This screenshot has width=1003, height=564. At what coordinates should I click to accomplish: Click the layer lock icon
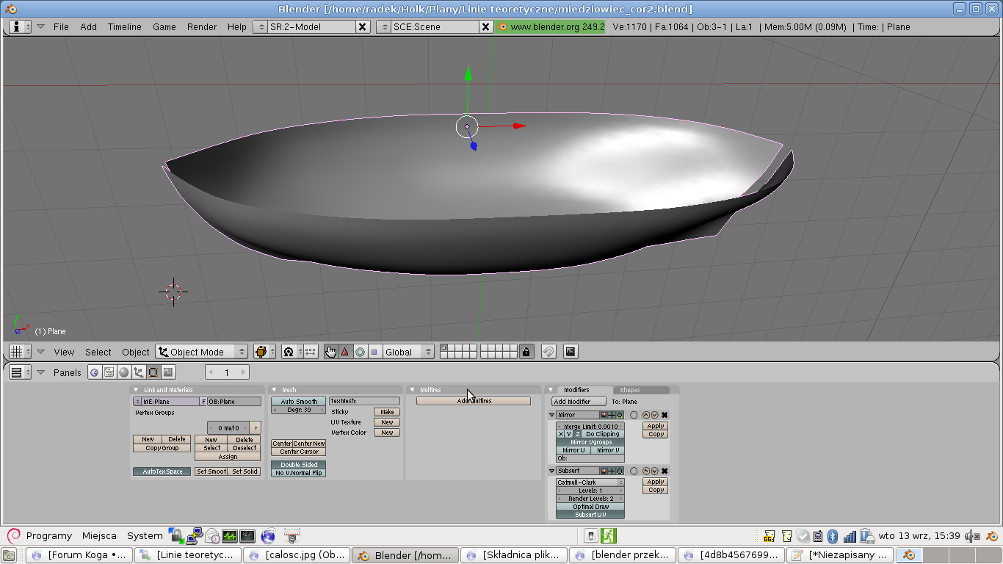526,352
